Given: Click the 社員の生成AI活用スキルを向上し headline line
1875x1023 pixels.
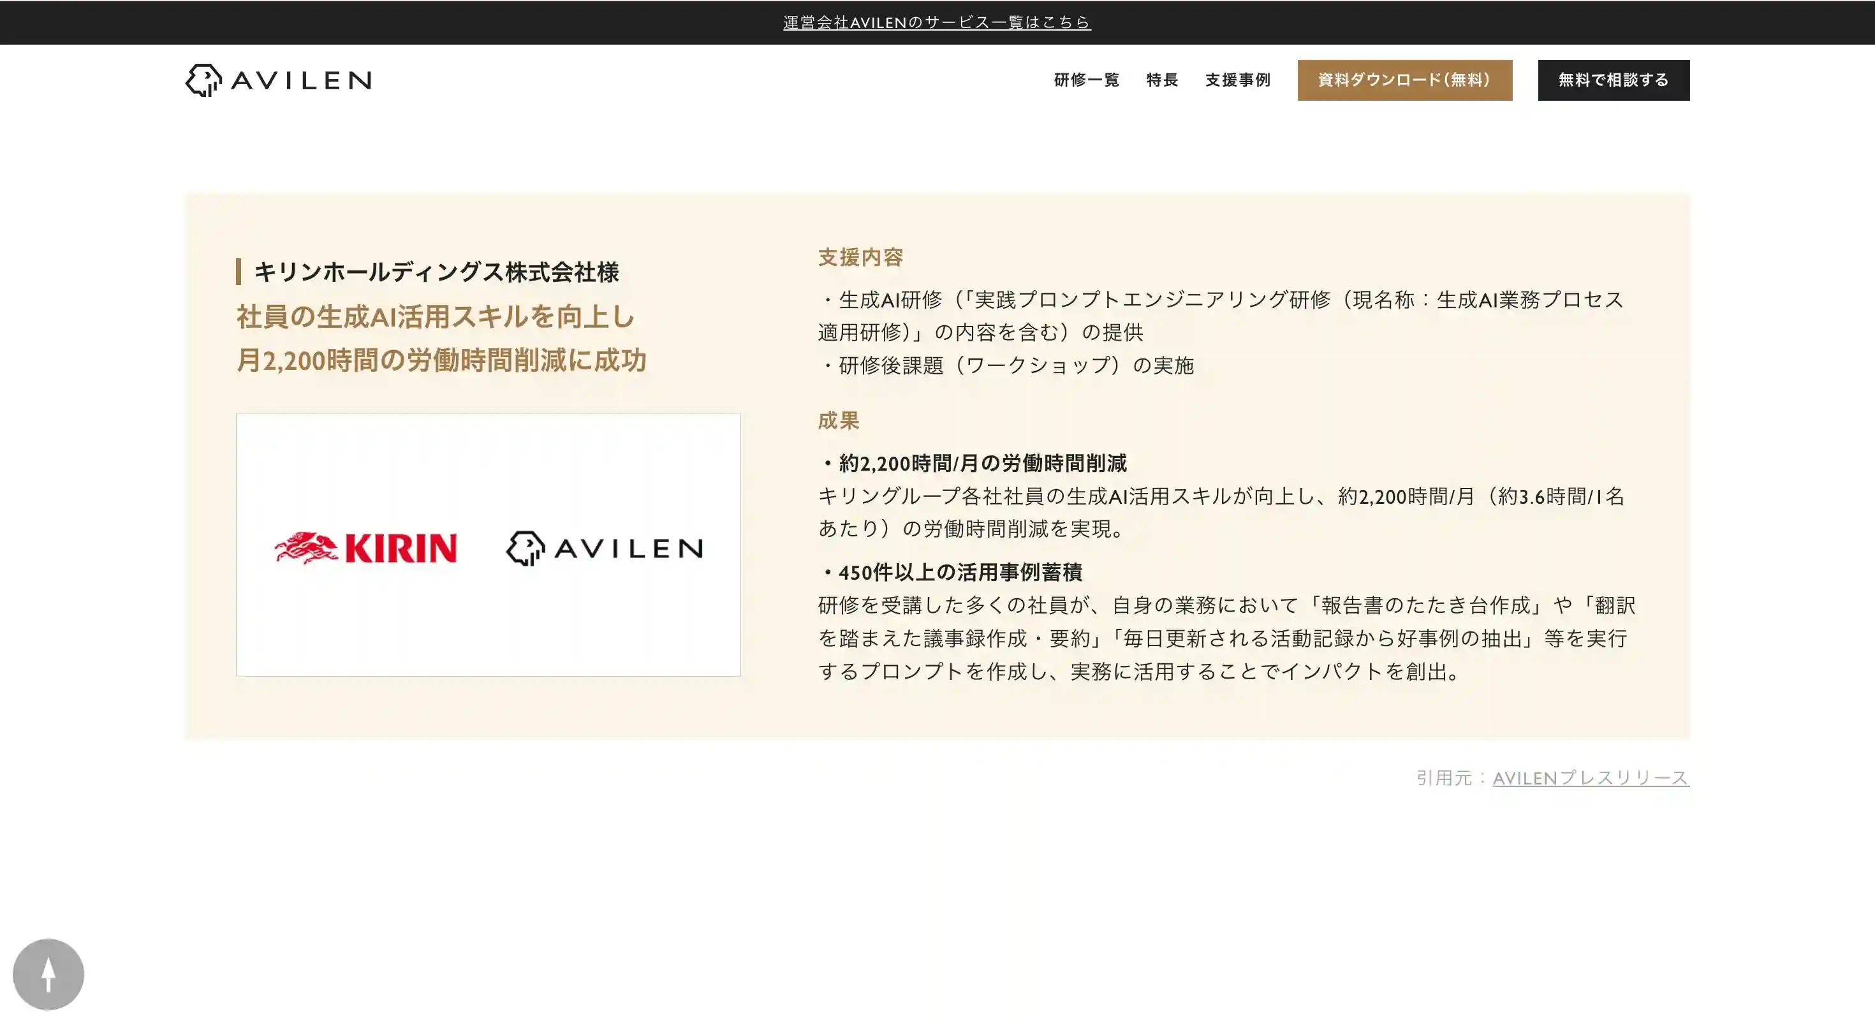Looking at the screenshot, I should tap(436, 317).
